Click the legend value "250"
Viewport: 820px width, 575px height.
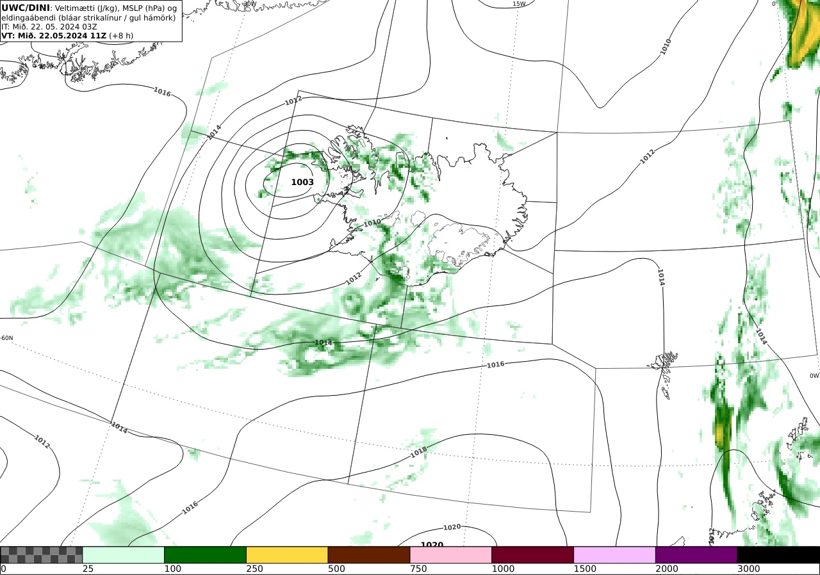pyautogui.click(x=255, y=569)
